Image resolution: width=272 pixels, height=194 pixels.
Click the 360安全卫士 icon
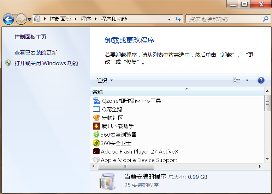point(96,143)
